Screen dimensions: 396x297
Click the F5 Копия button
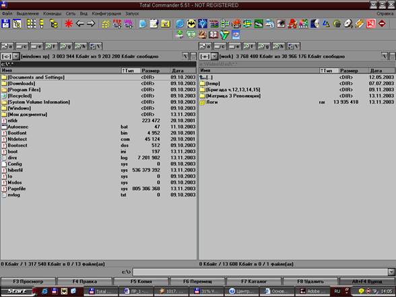coord(141,282)
